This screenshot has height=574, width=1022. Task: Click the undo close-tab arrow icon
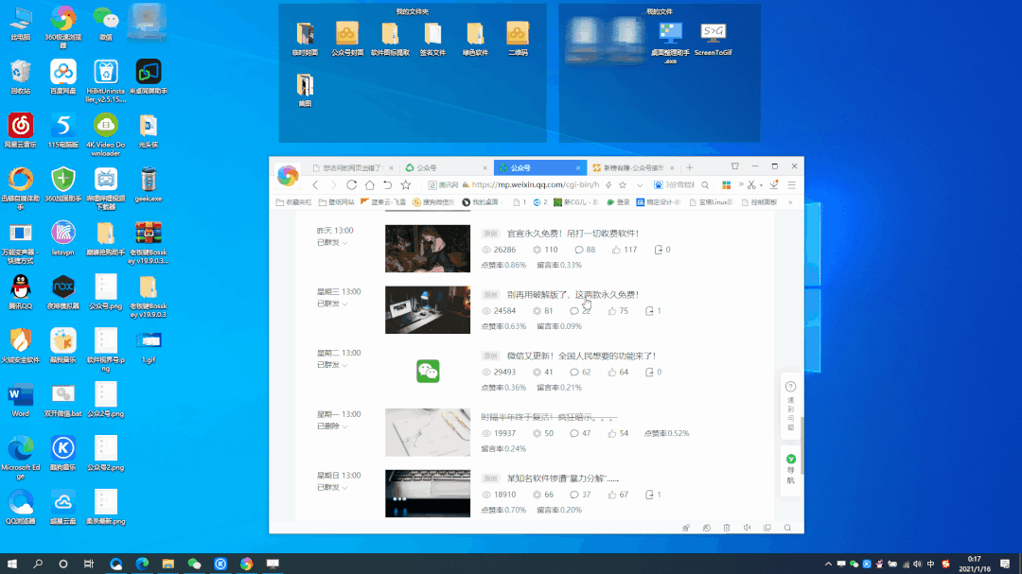click(x=387, y=185)
